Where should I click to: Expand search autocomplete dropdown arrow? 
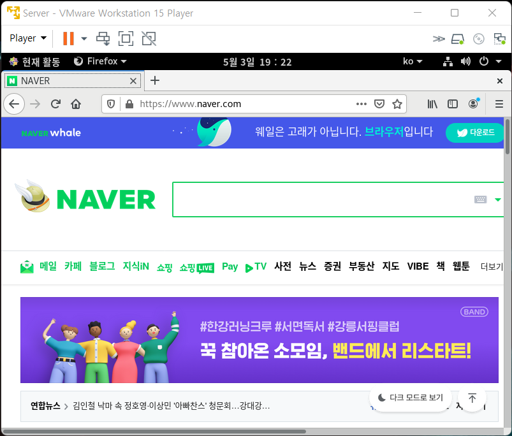coord(497,200)
